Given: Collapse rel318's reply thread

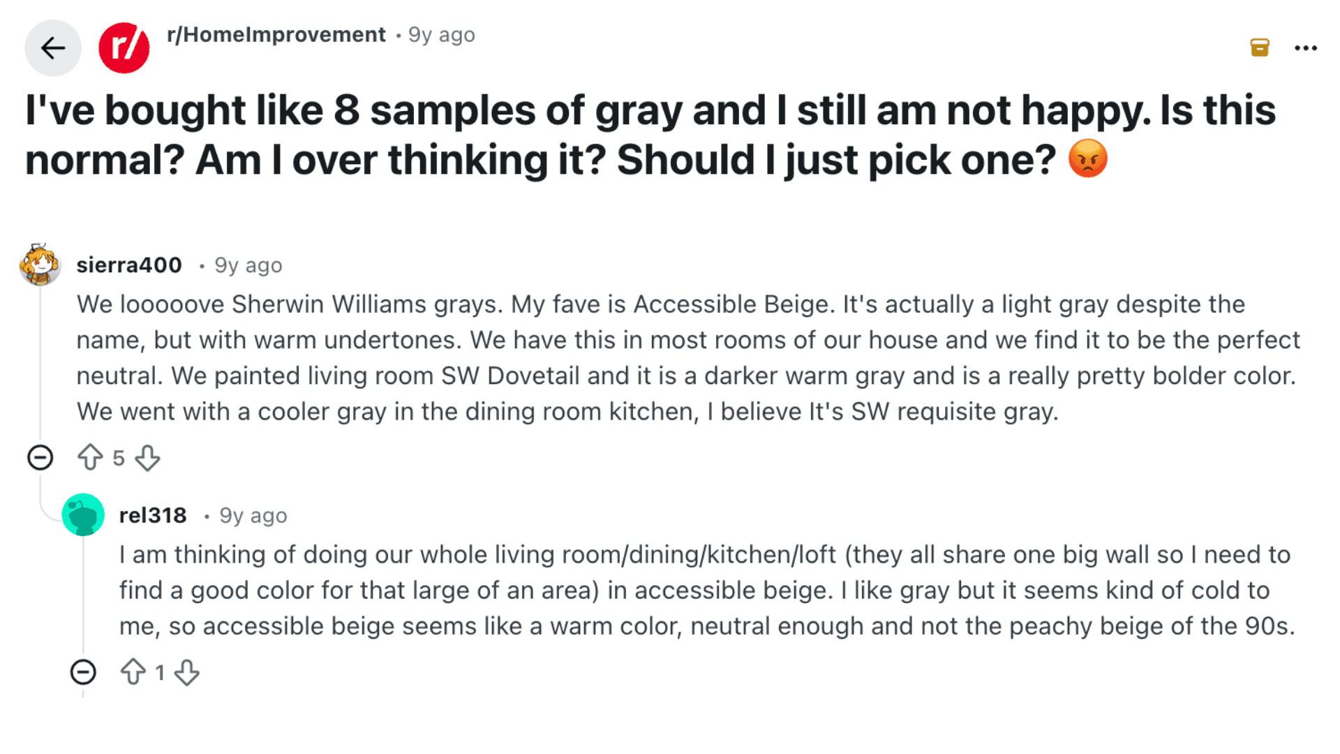Looking at the screenshot, I should point(83,672).
